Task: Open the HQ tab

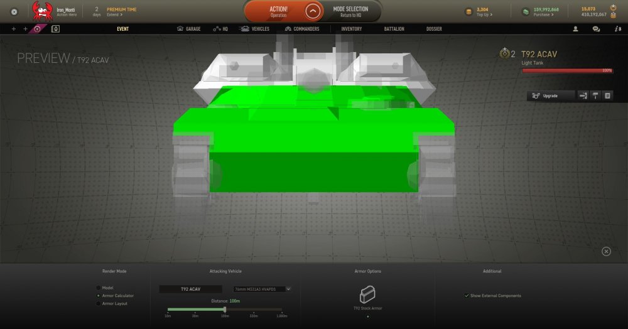Action: pos(220,29)
